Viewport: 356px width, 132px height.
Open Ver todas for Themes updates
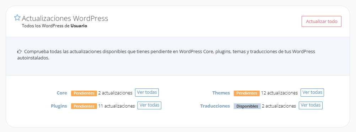[x=312, y=92]
